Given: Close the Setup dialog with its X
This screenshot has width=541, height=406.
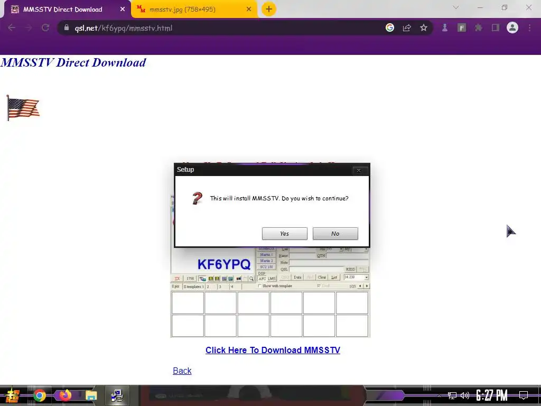Looking at the screenshot, I should coord(359,170).
